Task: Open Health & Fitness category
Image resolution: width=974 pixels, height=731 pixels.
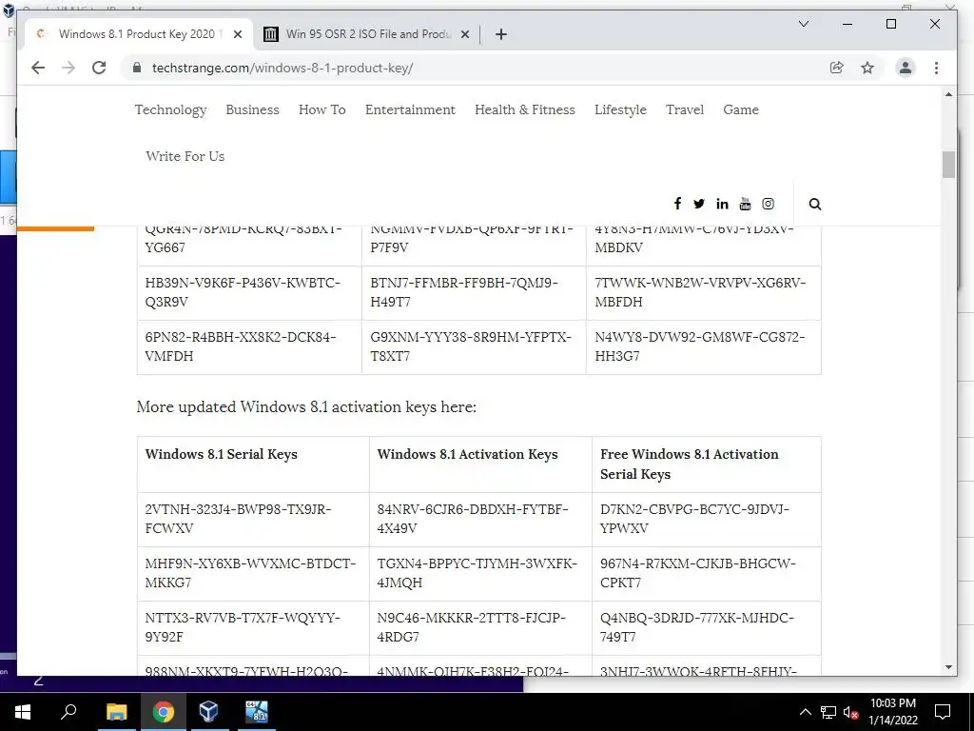Action: coord(525,109)
